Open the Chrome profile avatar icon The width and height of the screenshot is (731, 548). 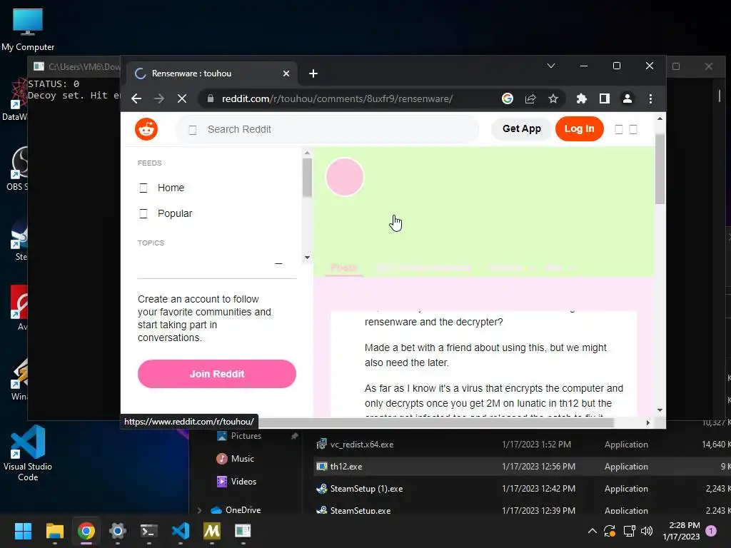coord(627,98)
